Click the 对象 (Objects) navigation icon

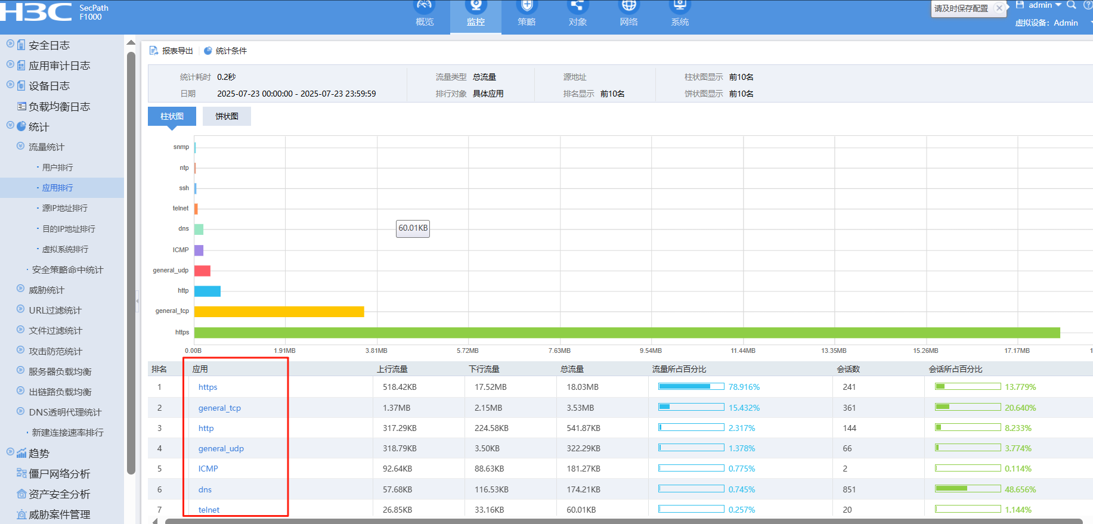[x=577, y=7]
